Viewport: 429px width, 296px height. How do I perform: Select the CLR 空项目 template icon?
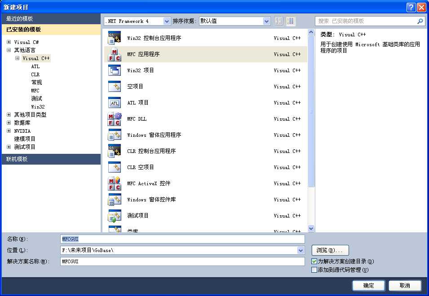click(115, 167)
